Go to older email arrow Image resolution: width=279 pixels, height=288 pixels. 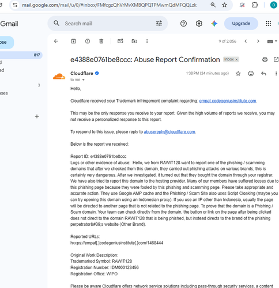point(258,41)
